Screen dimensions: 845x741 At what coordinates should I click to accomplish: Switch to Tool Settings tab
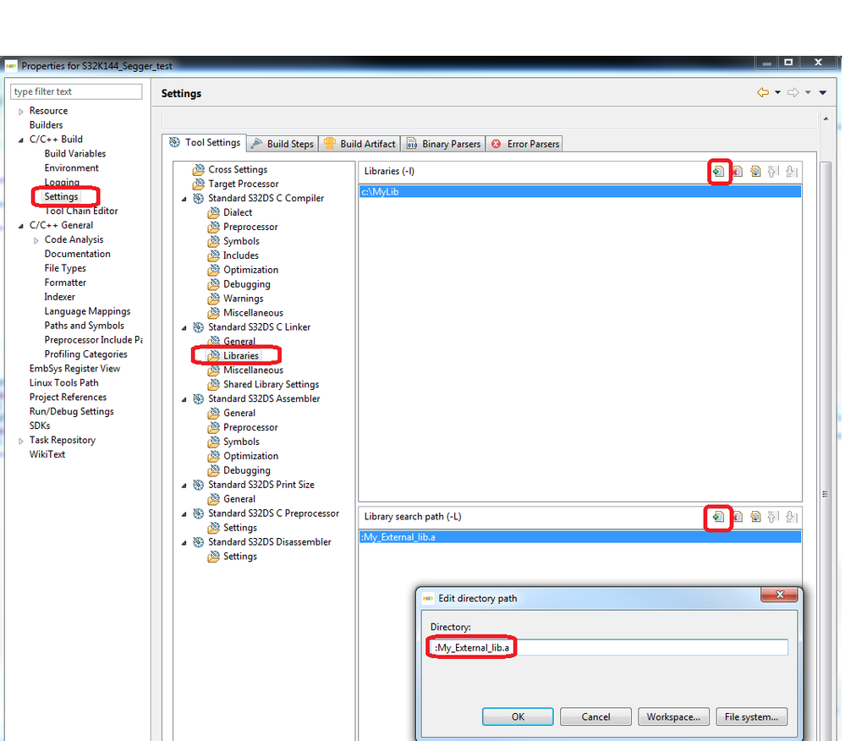[x=204, y=143]
